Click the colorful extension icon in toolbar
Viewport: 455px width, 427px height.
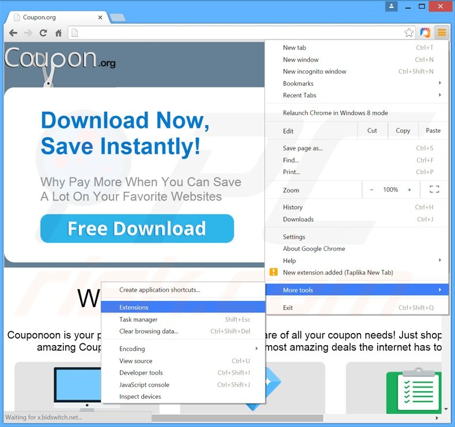[425, 32]
